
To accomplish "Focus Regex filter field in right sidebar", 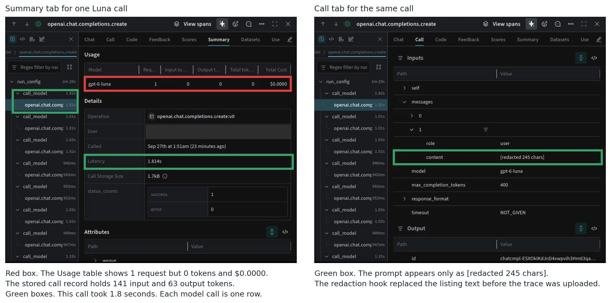I will tap(343, 67).
